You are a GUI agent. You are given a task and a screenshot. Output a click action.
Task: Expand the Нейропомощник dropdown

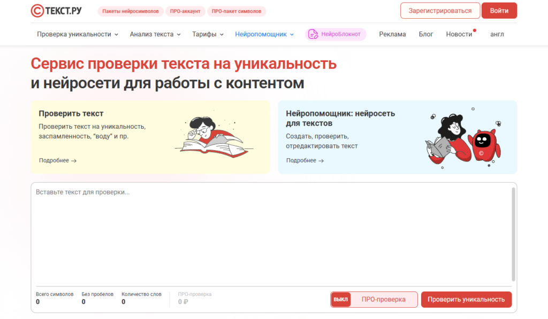[x=264, y=34]
